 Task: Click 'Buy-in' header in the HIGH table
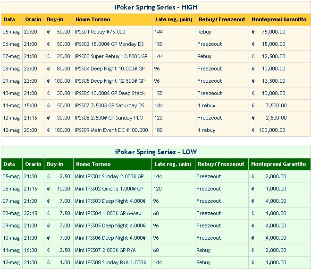click(x=55, y=19)
